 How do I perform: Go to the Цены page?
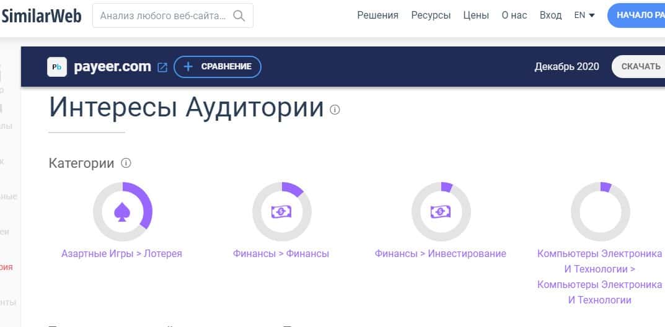click(x=476, y=15)
